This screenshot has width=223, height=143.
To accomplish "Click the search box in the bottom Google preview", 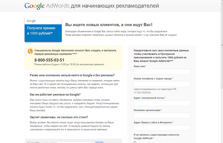I will pyautogui.click(x=68, y=142).
